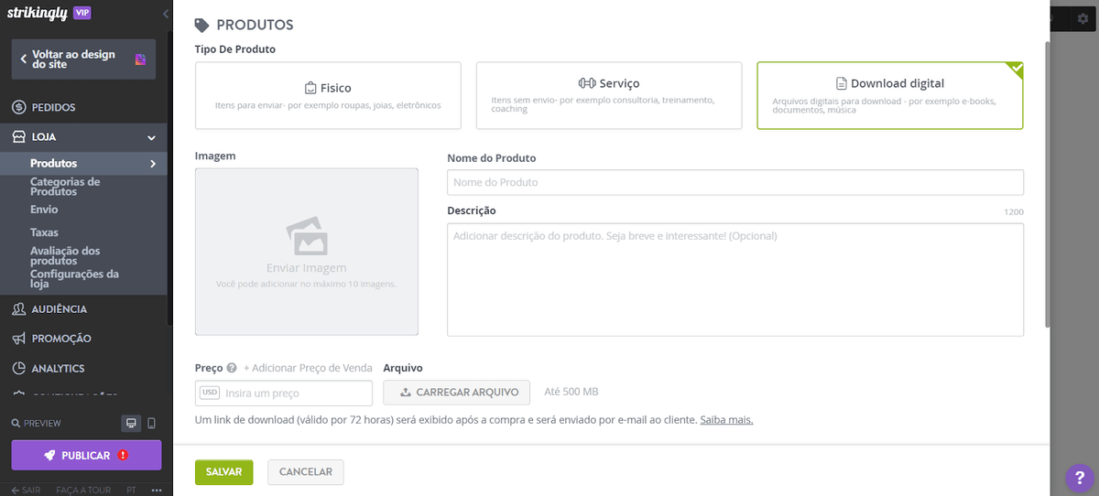This screenshot has width=1099, height=496.
Task: Switch to desktop preview mode
Action: (131, 424)
